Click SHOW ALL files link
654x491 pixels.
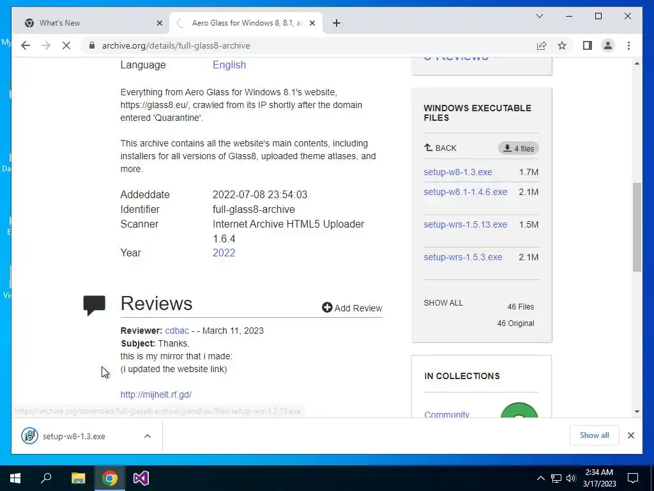coord(443,303)
